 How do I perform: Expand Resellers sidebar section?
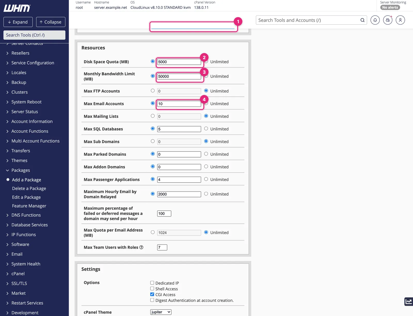20,53
